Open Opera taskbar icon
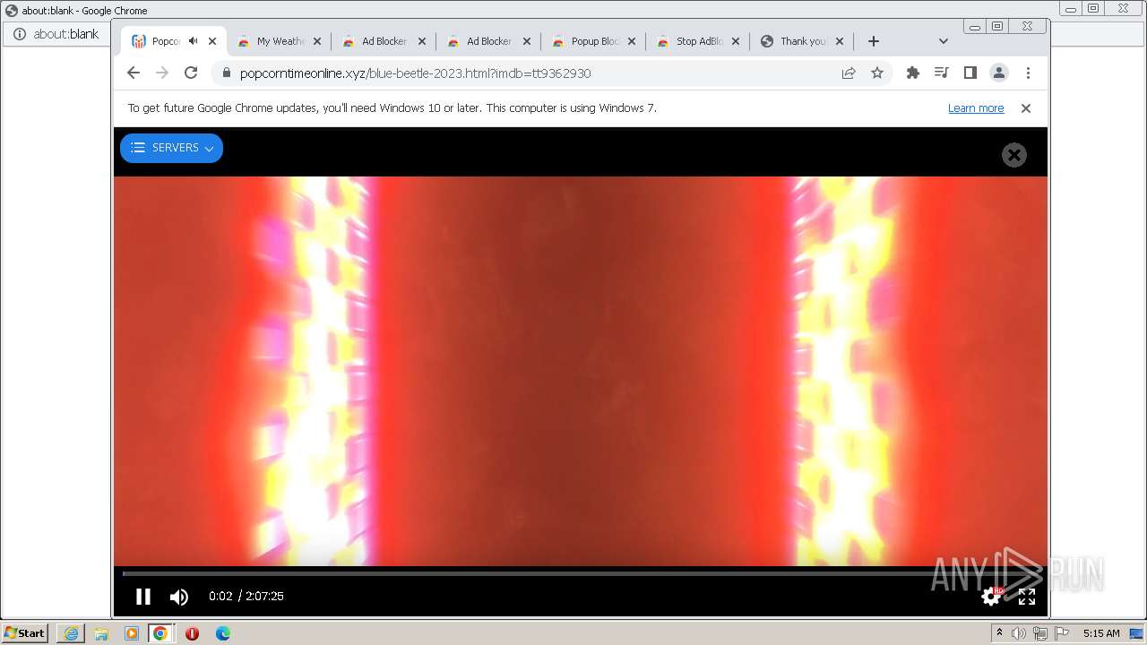 [192, 633]
